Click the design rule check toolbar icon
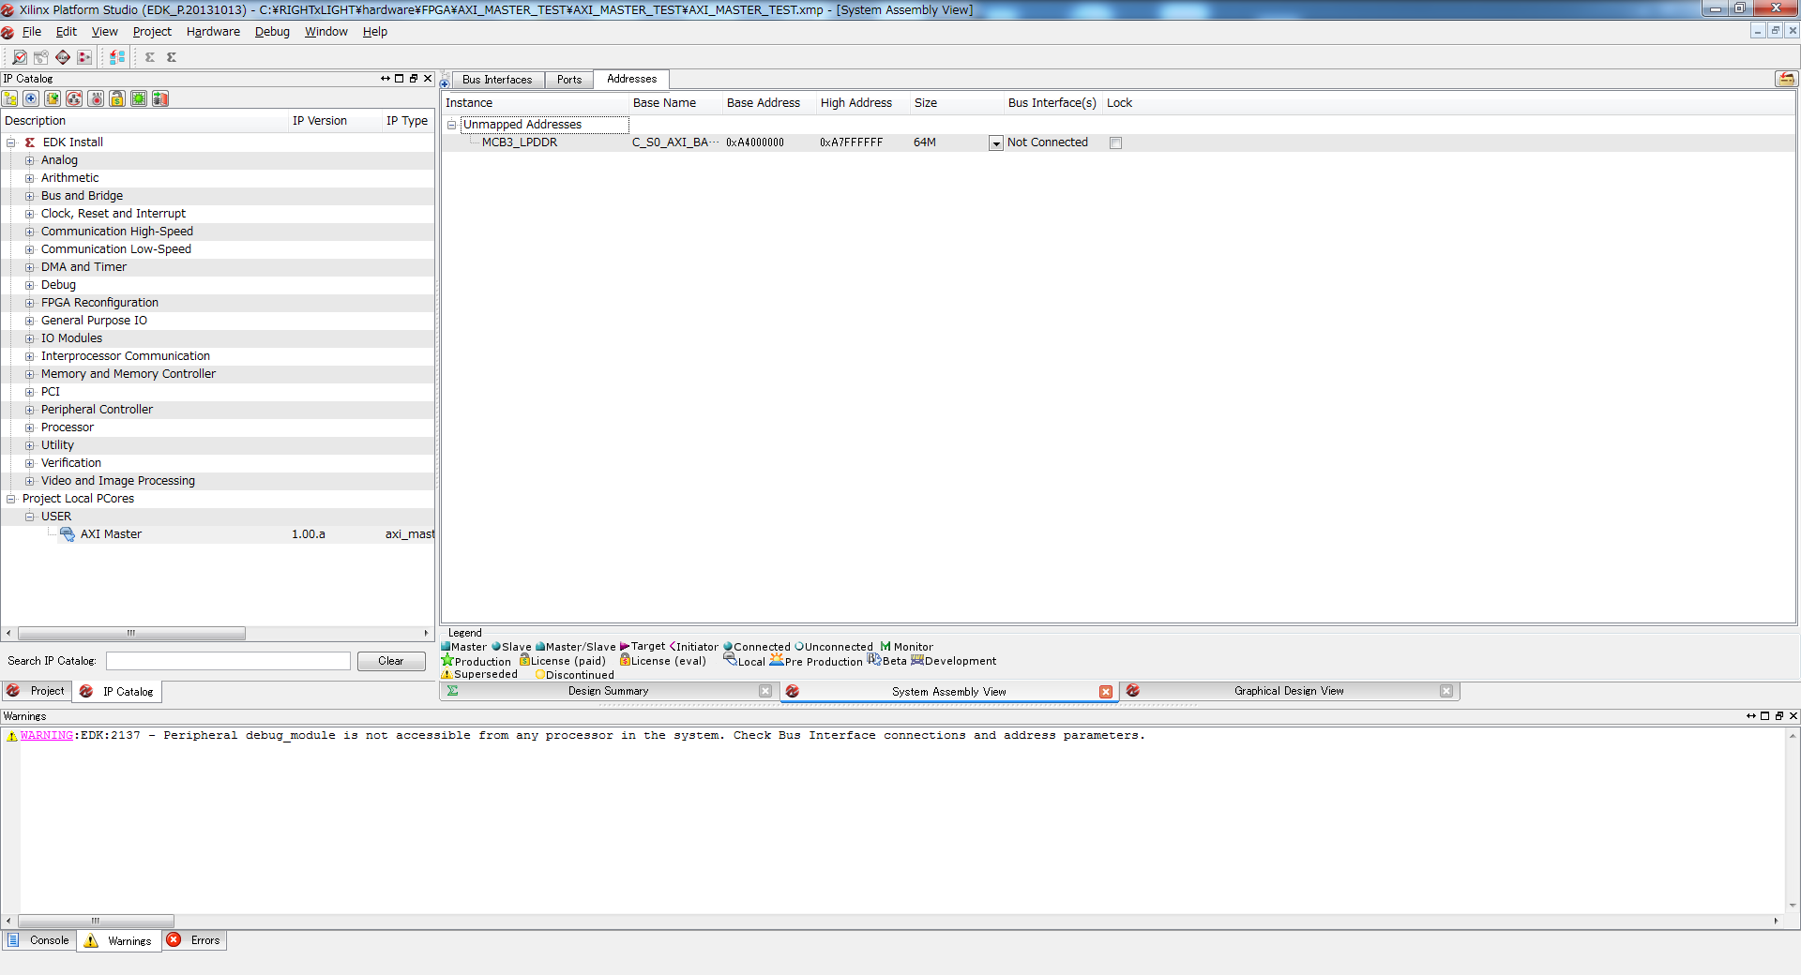Screen dimensions: 1801x975 [19, 57]
